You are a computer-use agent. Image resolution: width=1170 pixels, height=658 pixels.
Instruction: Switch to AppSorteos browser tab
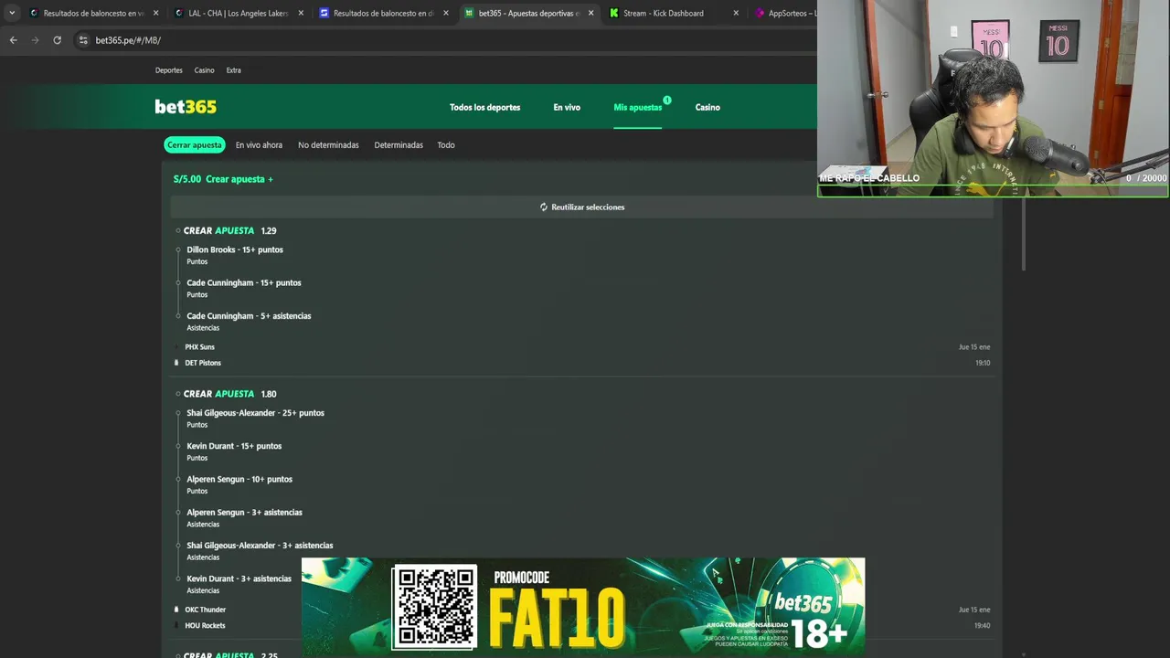point(784,13)
